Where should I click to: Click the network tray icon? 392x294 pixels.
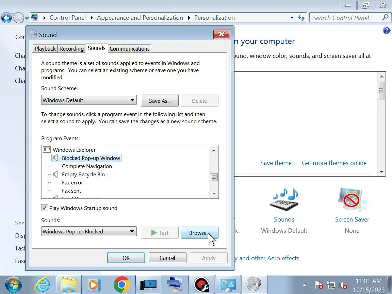331,285
